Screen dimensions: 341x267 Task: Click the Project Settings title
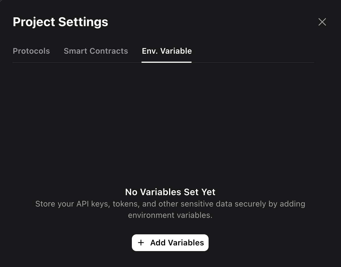pyautogui.click(x=60, y=22)
